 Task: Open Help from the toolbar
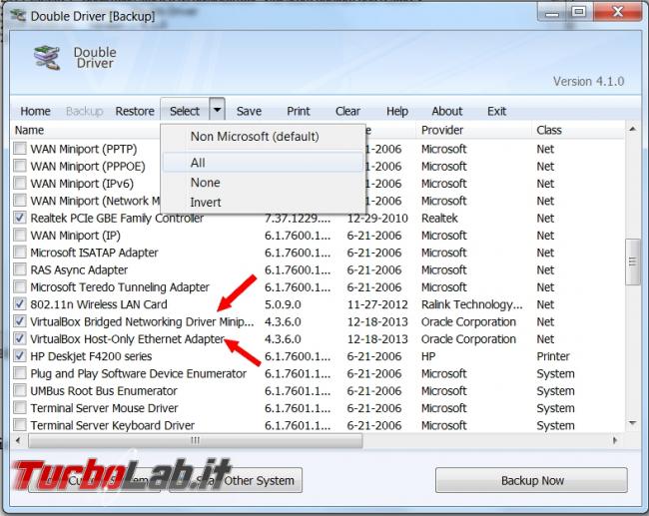(397, 111)
